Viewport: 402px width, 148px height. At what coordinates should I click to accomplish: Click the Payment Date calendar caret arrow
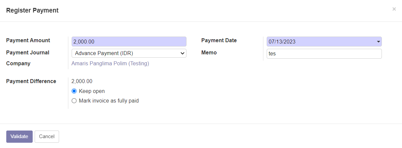coord(378,42)
